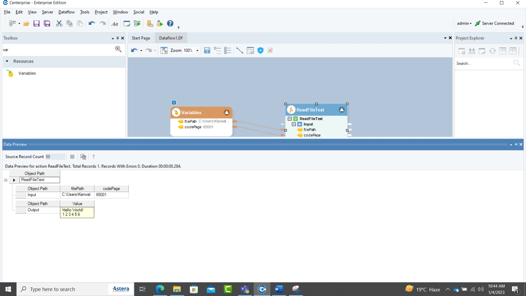Click the blue shield verify icon
This screenshot has width=526, height=296.
coord(260,50)
